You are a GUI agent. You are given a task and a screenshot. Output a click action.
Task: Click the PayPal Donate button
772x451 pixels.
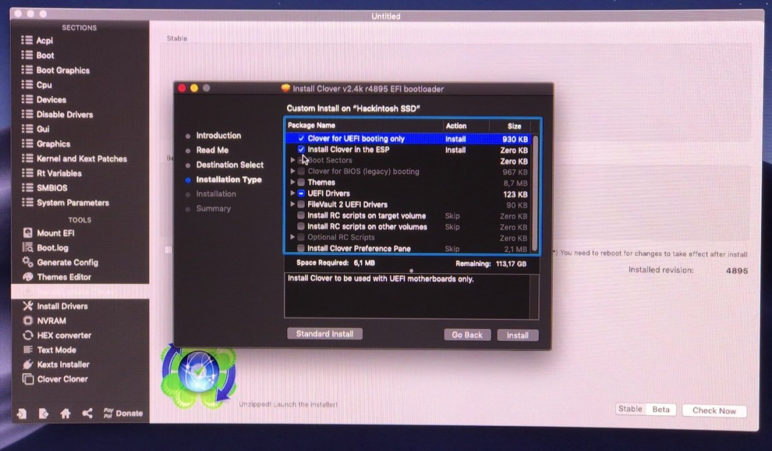pyautogui.click(x=123, y=413)
